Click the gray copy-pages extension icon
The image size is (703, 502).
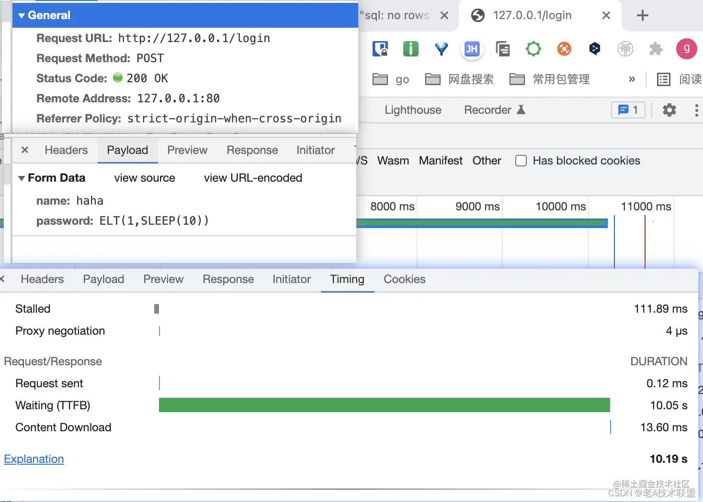tap(503, 49)
